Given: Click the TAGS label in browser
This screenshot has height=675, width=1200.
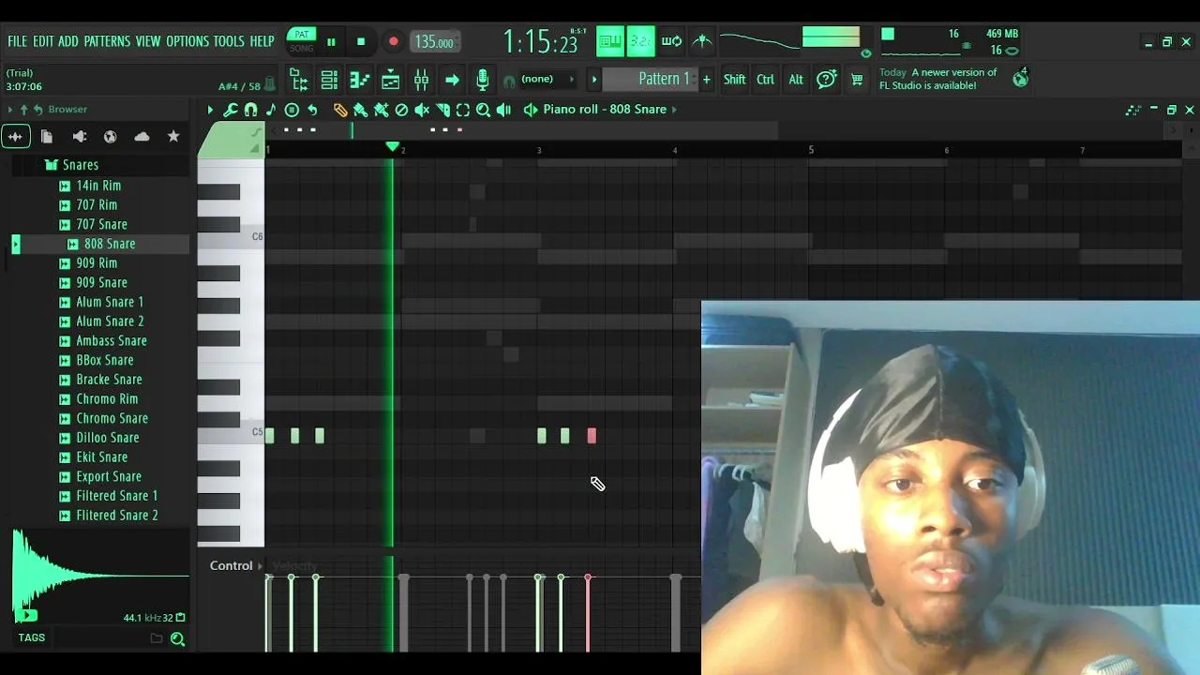Looking at the screenshot, I should point(31,638).
